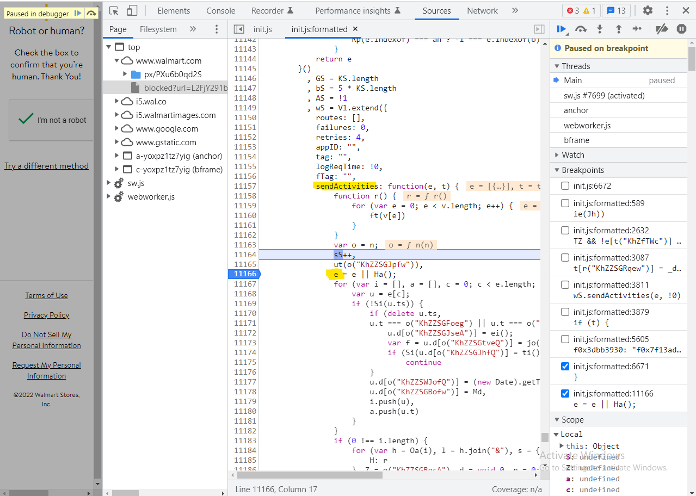Image resolution: width=696 pixels, height=496 pixels.
Task: Collapse the Threads section
Action: tap(576, 66)
